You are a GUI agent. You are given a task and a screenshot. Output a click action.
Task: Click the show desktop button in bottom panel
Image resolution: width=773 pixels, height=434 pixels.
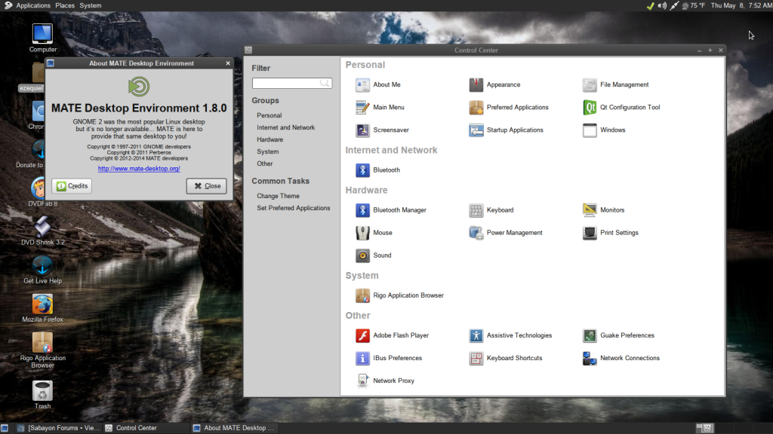pyautogui.click(x=5, y=428)
